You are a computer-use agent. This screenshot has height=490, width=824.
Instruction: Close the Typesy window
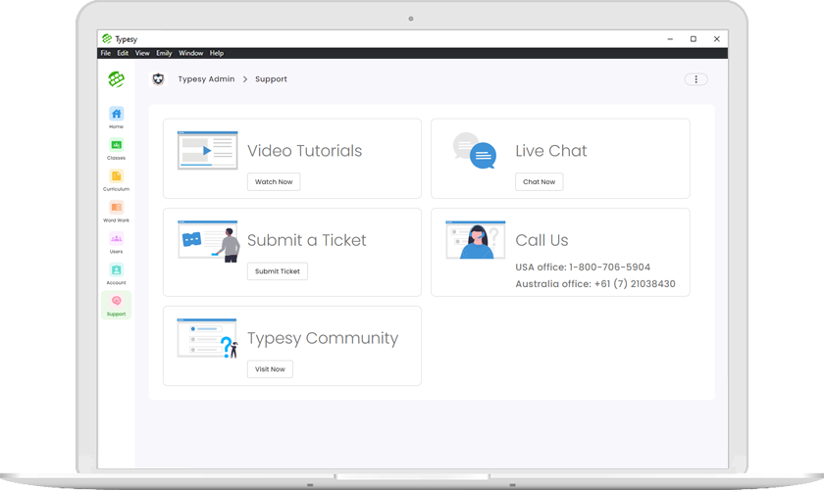pos(717,39)
